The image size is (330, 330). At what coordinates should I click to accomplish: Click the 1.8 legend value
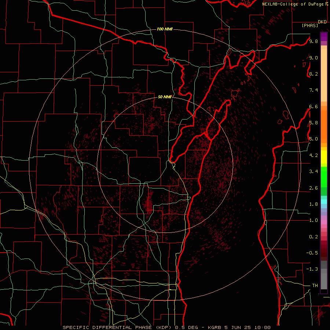coord(313,204)
